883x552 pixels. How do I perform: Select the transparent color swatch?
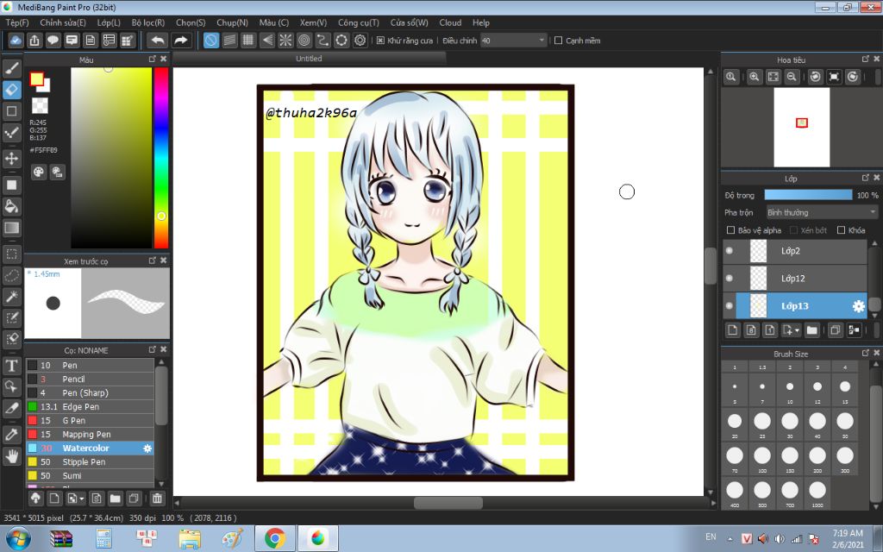(x=40, y=105)
